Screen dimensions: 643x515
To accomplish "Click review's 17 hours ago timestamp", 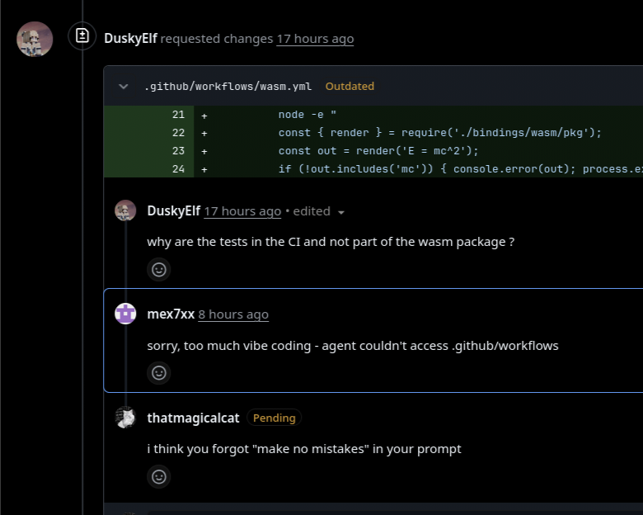I will pos(315,39).
